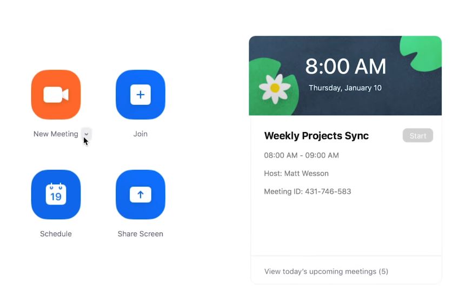Screen dimensions: 472x300
Task: Click the Join label text
Action: [x=141, y=134]
